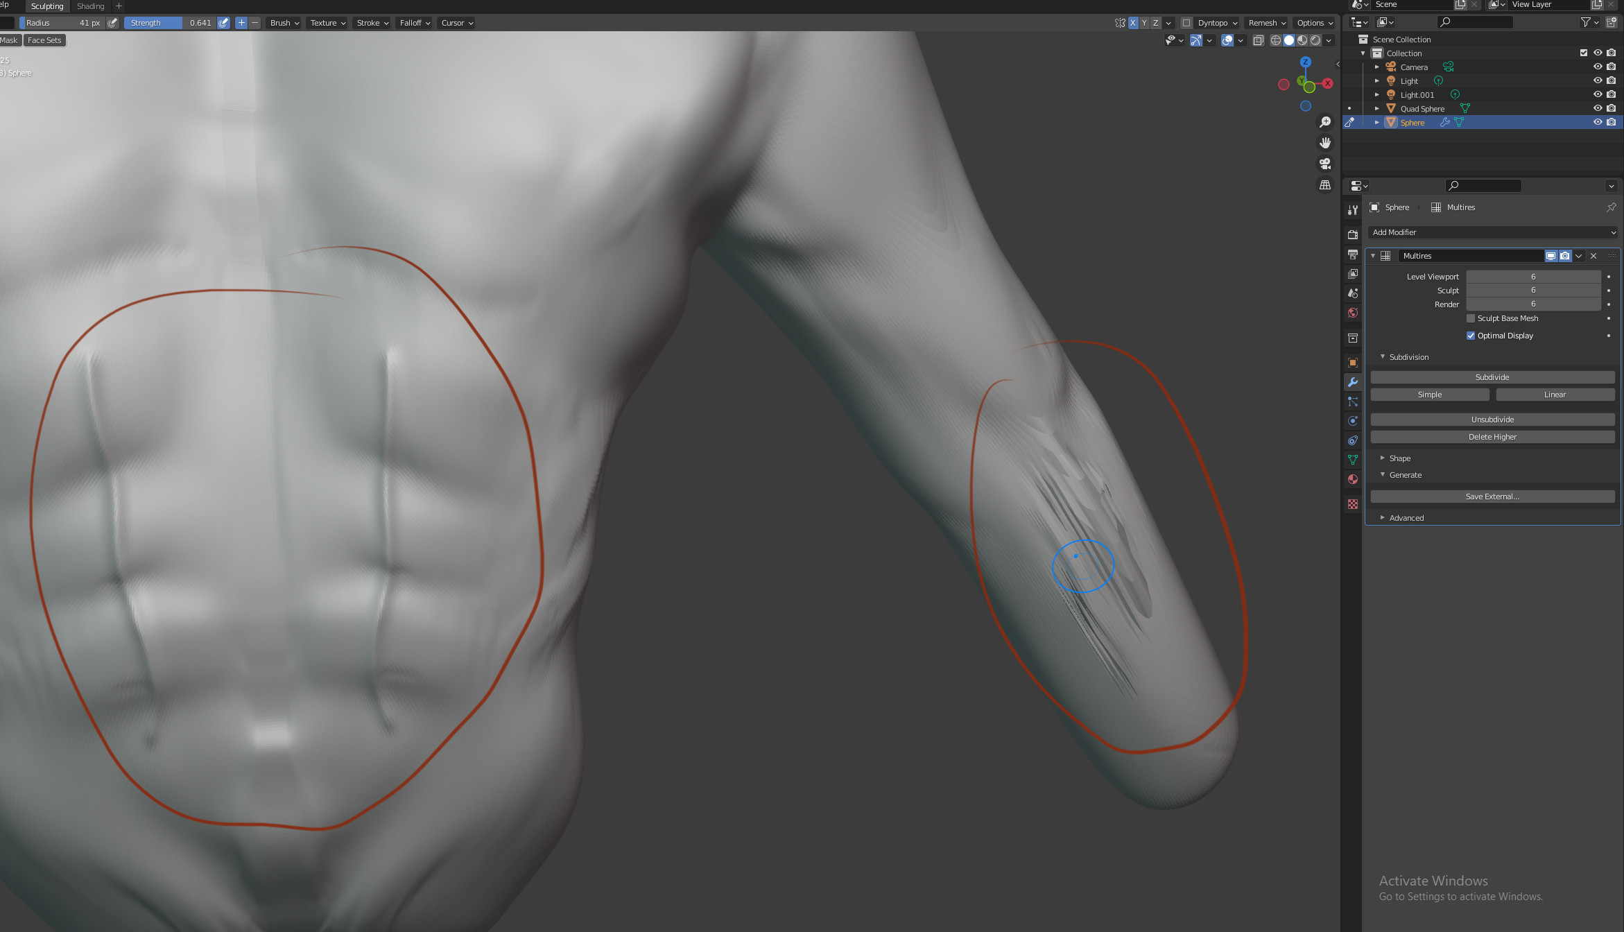Uncheck Collection exclude checkbox in Outliner
This screenshot has height=932, width=1624.
click(1584, 53)
